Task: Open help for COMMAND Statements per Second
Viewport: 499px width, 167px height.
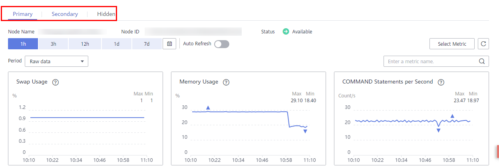Action: 441,82
